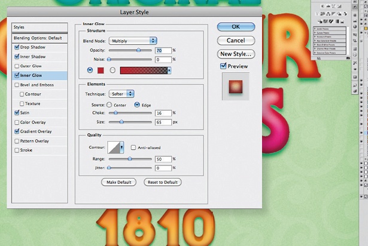Screen dimensions: 368x246
Task: Uncheck the Drop Shadow effect checkbox
Action: [16, 47]
